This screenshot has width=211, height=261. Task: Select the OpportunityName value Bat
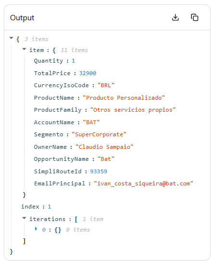pos(106,159)
